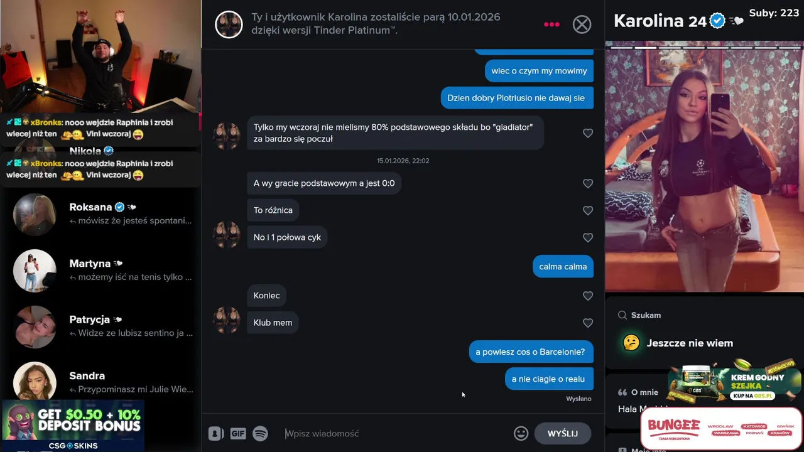Open the emoji picker beside WYŚLIJ
The height and width of the screenshot is (452, 804).
(x=521, y=433)
